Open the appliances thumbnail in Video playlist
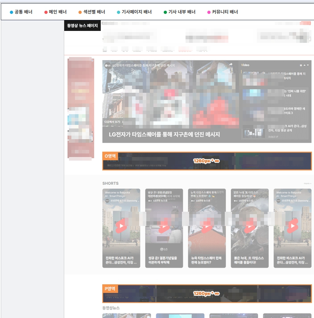Image resolution: width=314 pixels, height=318 pixels. point(254,133)
